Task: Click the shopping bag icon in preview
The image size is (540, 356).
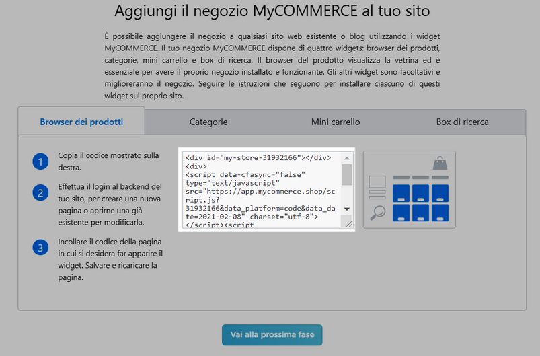Action: tap(440, 164)
